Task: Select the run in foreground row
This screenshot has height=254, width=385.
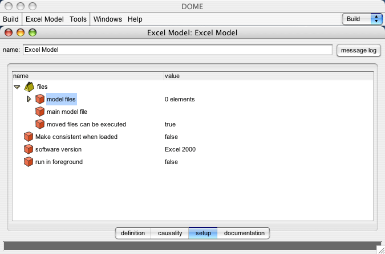Action: point(59,162)
